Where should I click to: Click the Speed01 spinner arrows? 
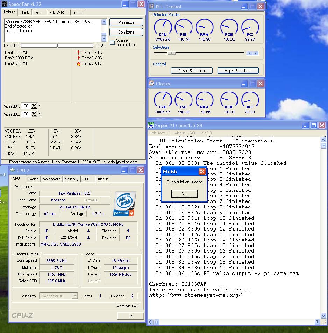34,106
